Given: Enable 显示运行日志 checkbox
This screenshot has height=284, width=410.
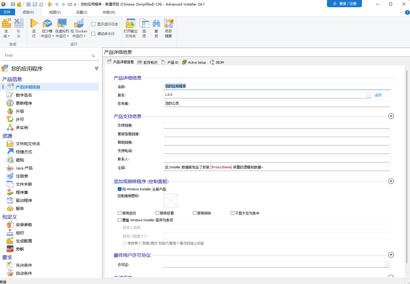Looking at the screenshot, I should click(93, 24).
